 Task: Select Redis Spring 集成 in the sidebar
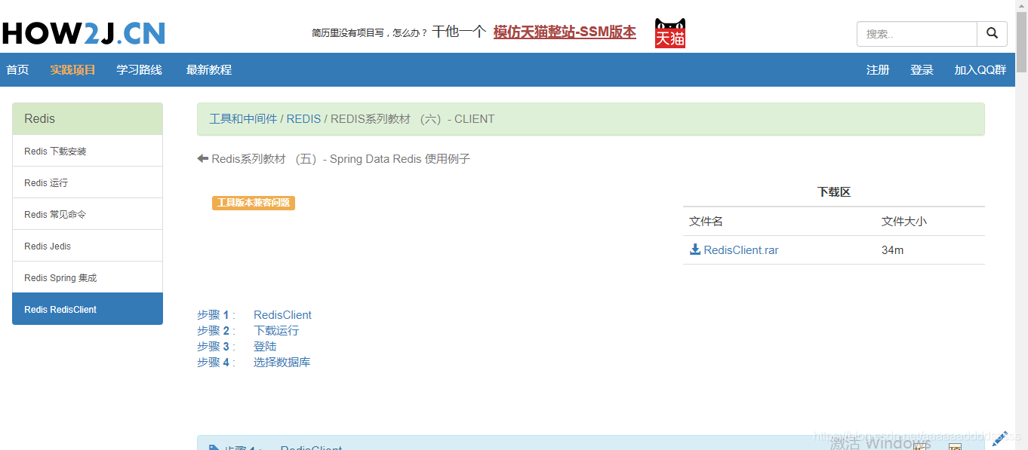point(88,277)
